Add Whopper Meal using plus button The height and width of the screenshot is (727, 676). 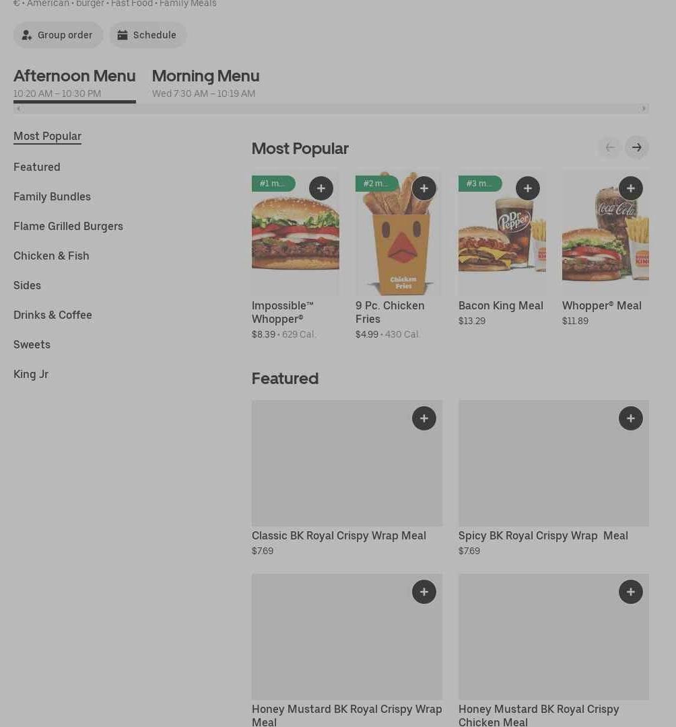coord(631,189)
